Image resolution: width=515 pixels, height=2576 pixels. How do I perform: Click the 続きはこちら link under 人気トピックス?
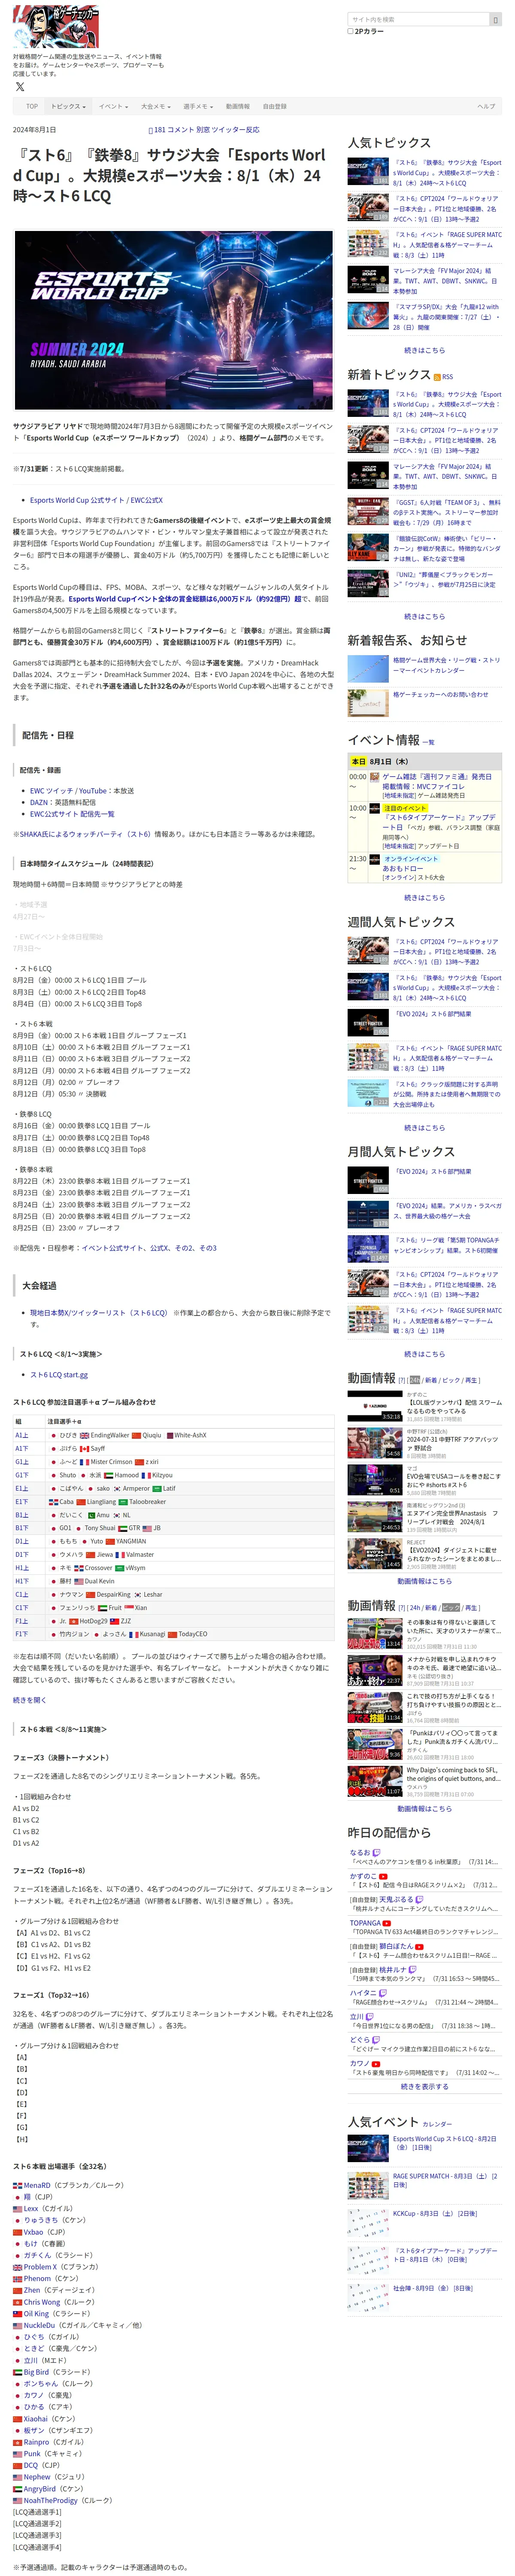424,350
